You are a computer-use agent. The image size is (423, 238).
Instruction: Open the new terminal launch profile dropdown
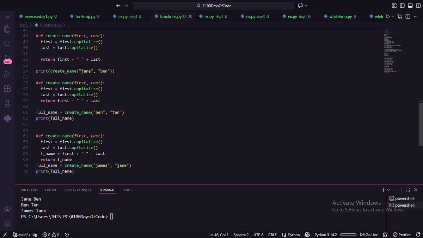pos(388,190)
